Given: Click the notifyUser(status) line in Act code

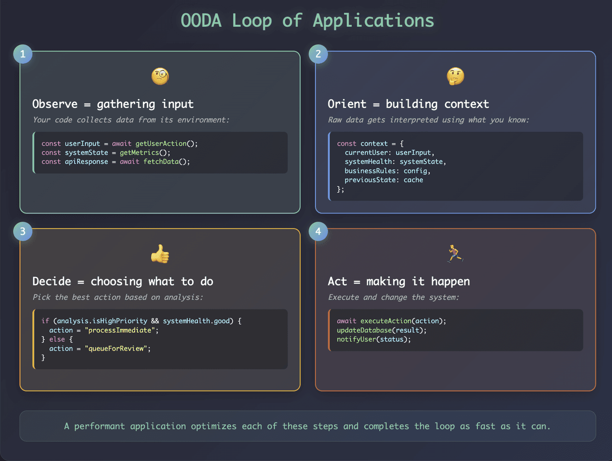Looking at the screenshot, I should (374, 340).
